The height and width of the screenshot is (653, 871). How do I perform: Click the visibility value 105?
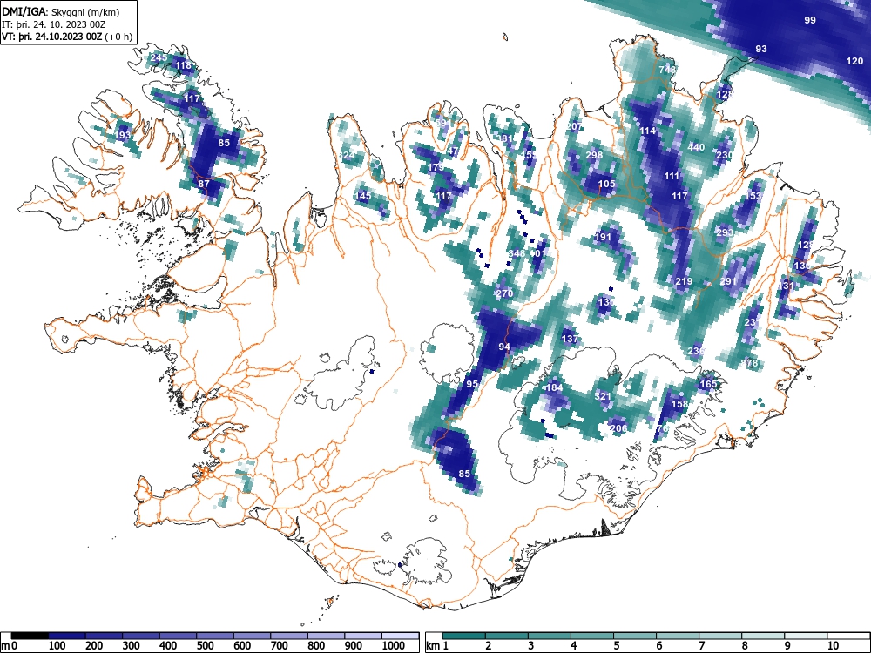[606, 184]
